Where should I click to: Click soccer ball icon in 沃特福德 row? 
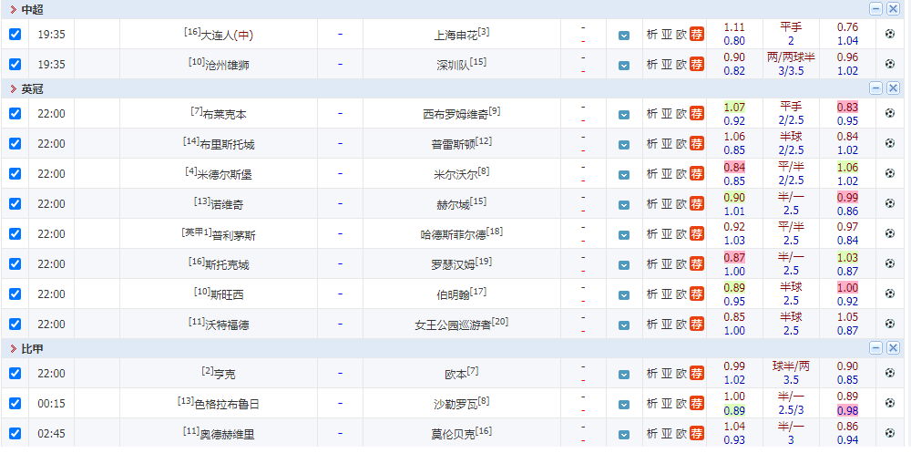click(x=889, y=324)
